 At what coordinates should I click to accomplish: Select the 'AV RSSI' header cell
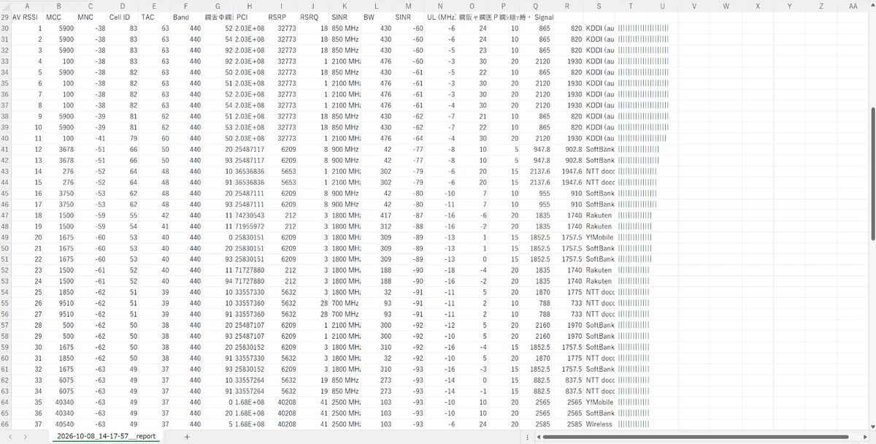26,17
